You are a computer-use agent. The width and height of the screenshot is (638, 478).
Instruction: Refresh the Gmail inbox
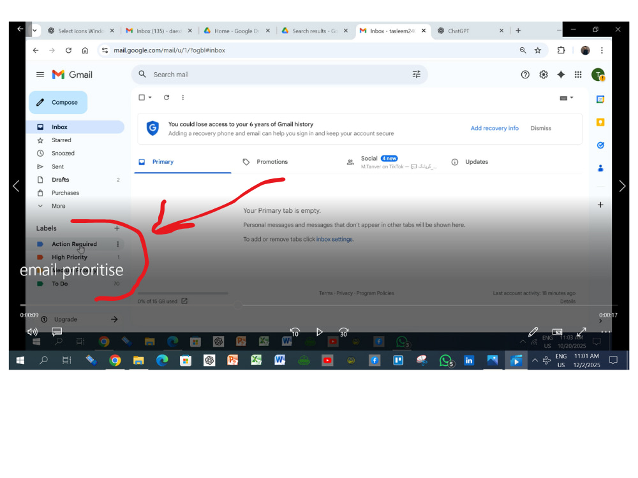167,98
